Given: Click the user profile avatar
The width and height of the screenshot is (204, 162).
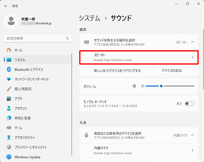Looking at the screenshot, I should [x=11, y=21].
